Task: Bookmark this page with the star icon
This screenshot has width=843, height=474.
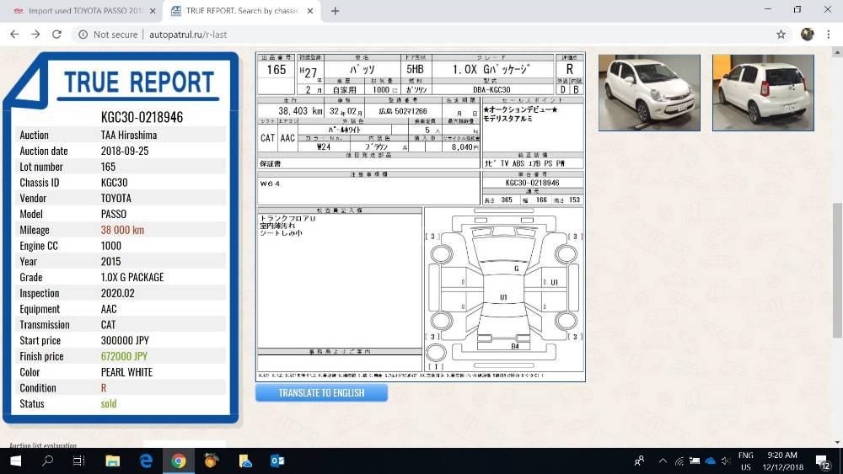Action: (781, 35)
